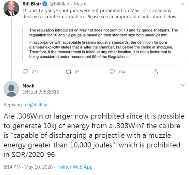Open the May 6 tweet timestamp
This screenshot has height=175, width=189.
point(80,4)
